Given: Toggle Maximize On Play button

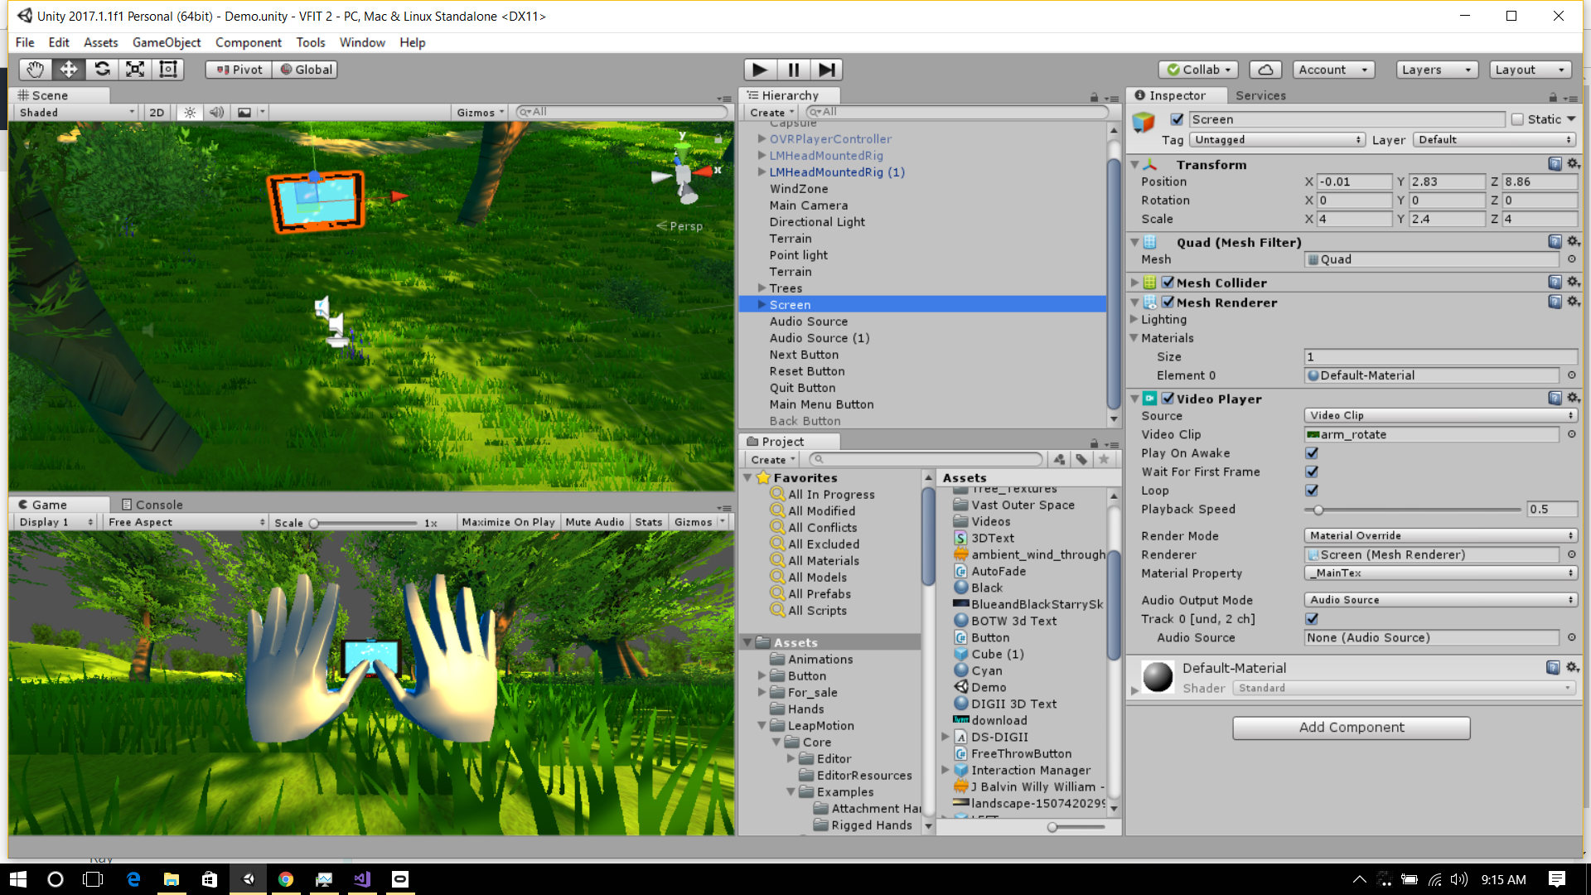Looking at the screenshot, I should pos(507,522).
